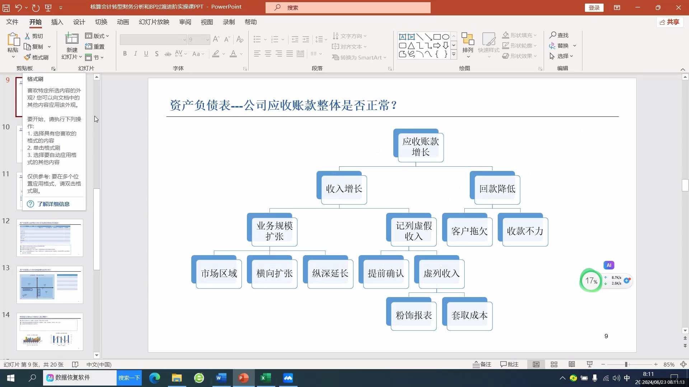Viewport: 689px width, 387px height.
Task: Click the 共享 share button
Action: pos(670,22)
